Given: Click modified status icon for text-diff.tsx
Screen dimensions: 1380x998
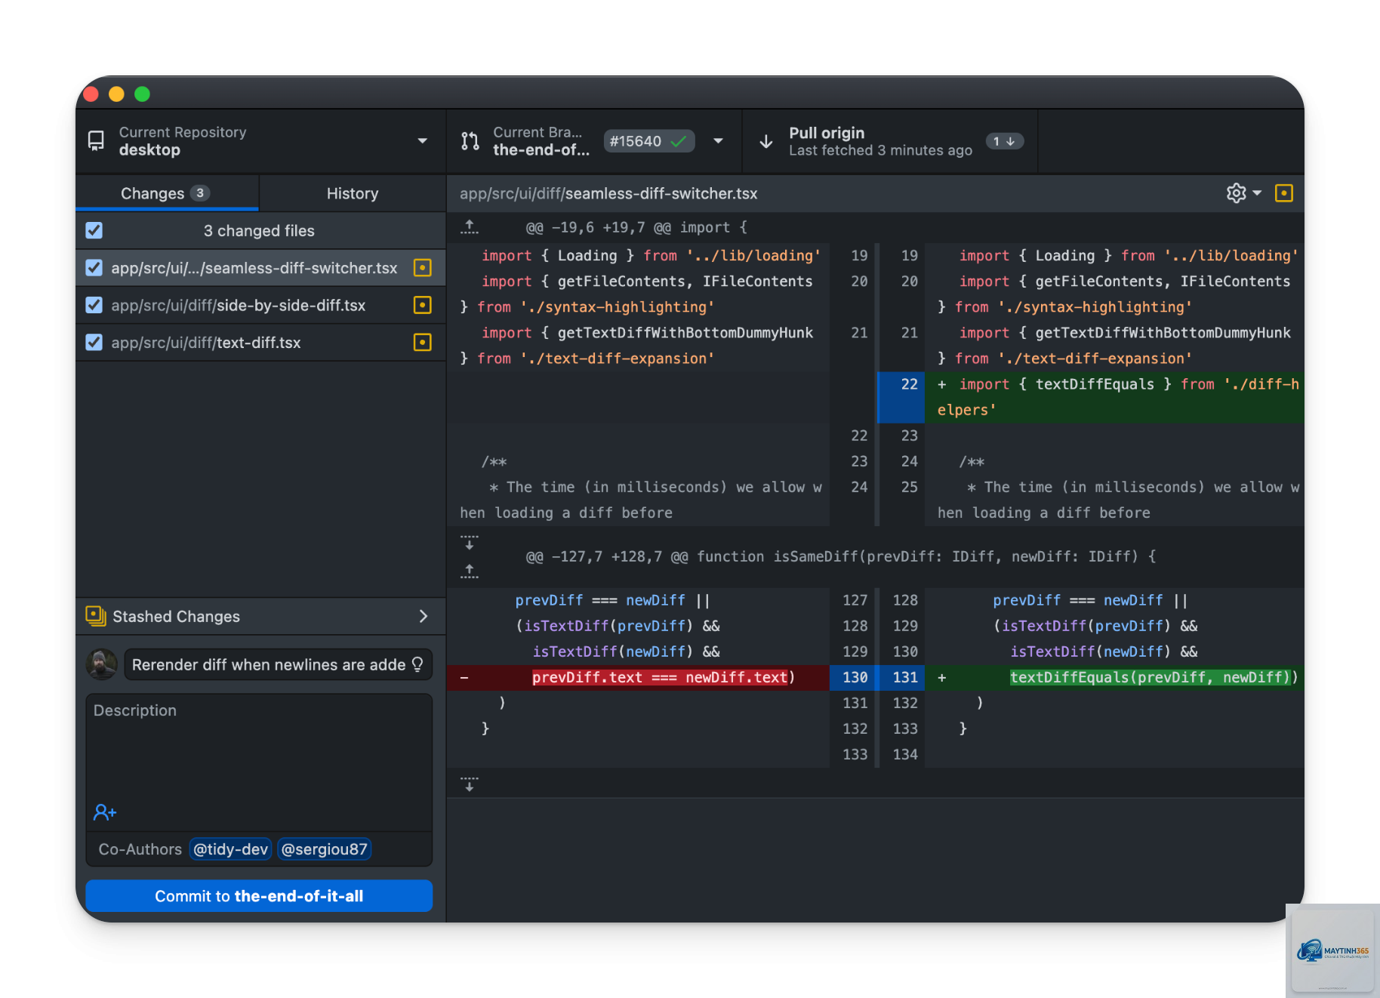Looking at the screenshot, I should click(423, 343).
